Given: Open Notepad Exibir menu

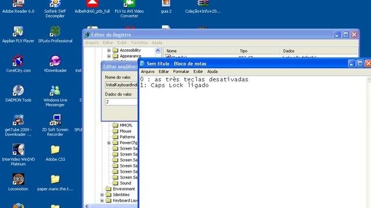Looking at the screenshot, I should [198, 72].
